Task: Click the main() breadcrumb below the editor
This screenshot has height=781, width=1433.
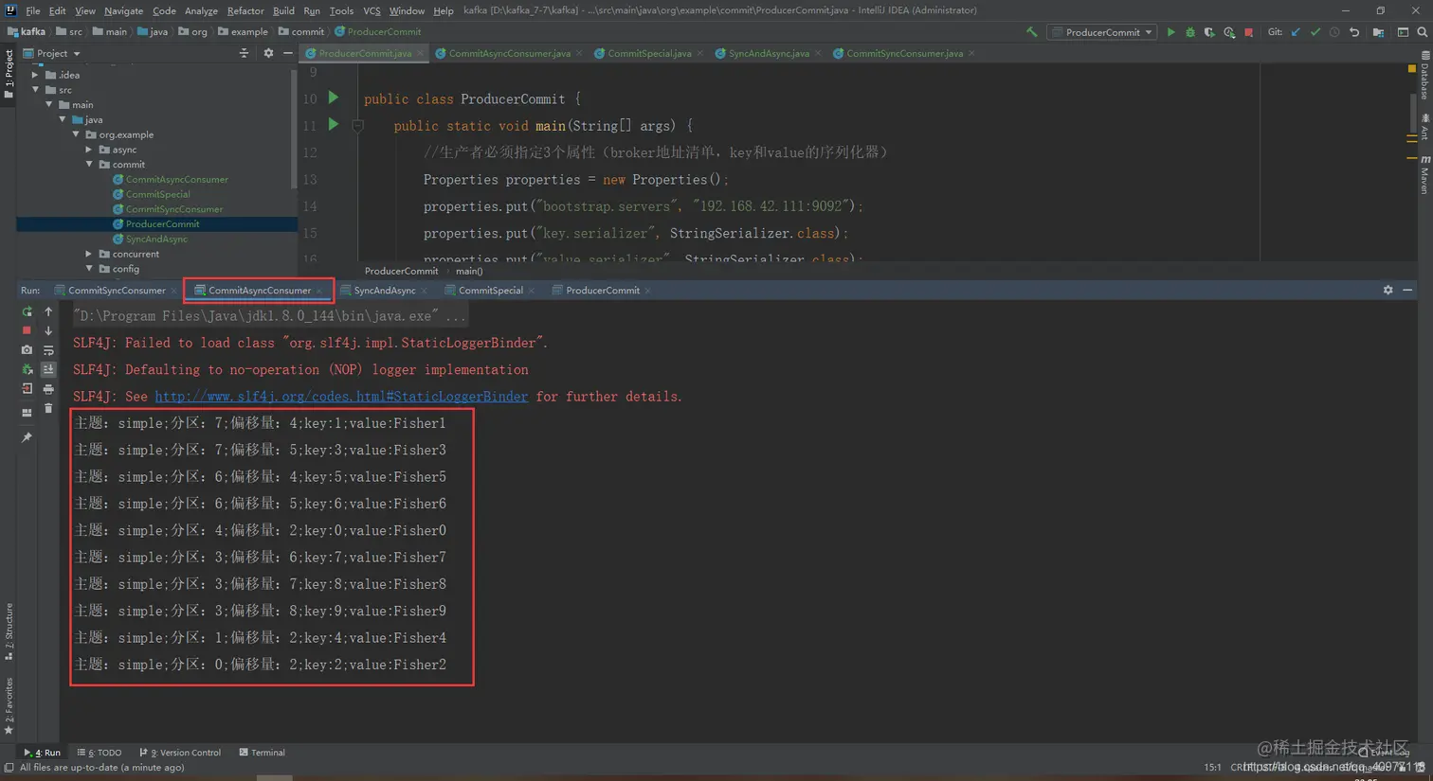Action: pyautogui.click(x=469, y=272)
